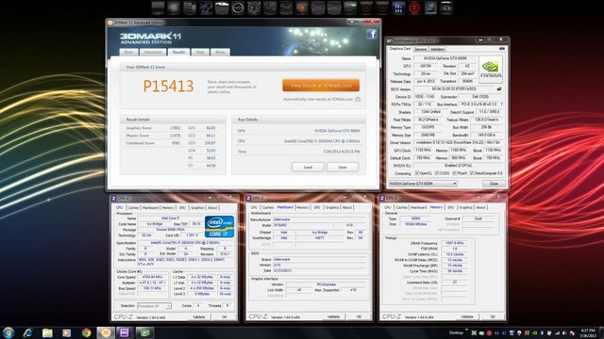The image size is (604, 339).
Task: Open the purple CPU-Z taskbar icon
Action: point(125,332)
